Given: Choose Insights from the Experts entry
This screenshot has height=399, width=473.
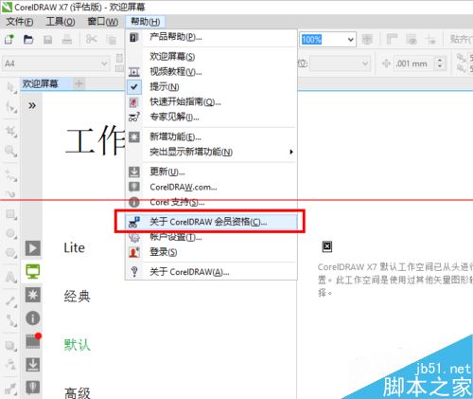Looking at the screenshot, I should click(x=211, y=118).
